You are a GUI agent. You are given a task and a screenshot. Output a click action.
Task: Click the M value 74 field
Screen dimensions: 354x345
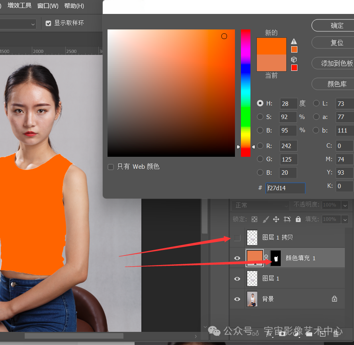(x=344, y=160)
